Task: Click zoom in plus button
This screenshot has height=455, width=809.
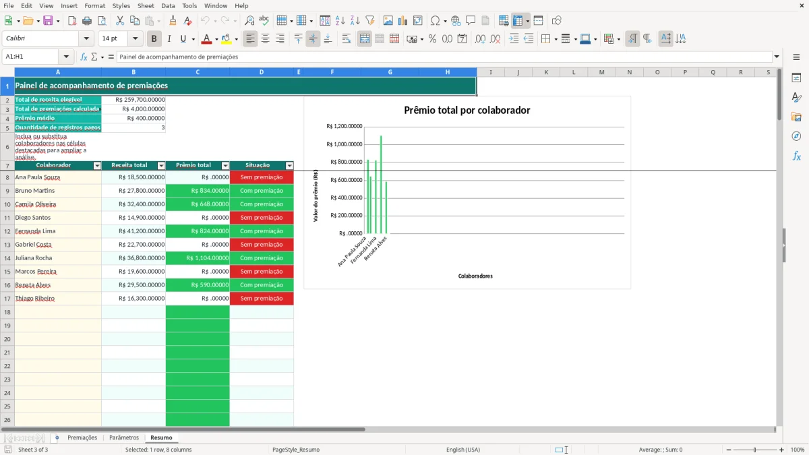Action: [x=782, y=450]
